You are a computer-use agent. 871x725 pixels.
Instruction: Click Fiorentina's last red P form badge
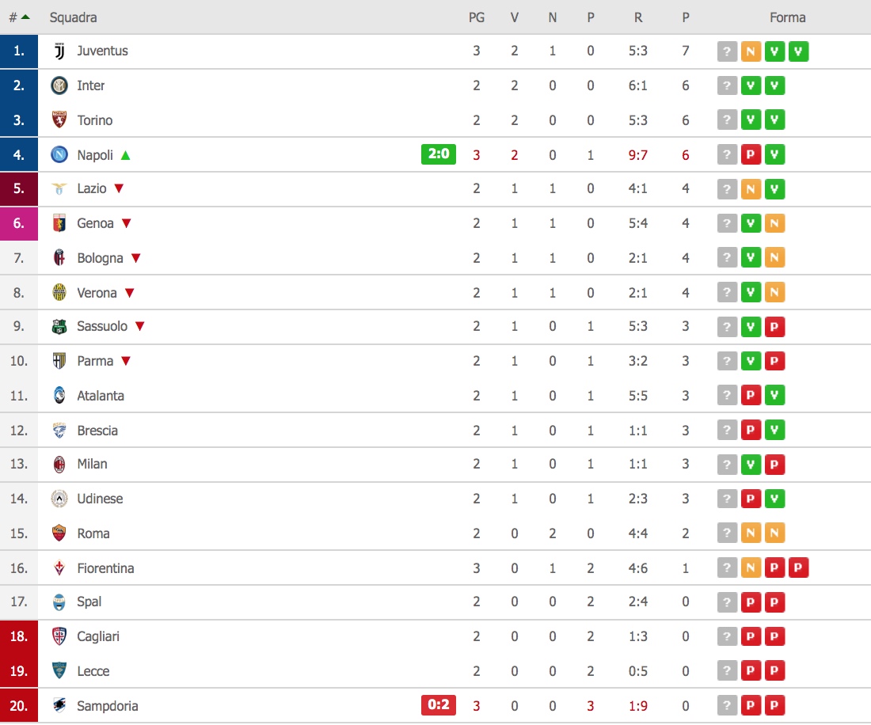[798, 568]
